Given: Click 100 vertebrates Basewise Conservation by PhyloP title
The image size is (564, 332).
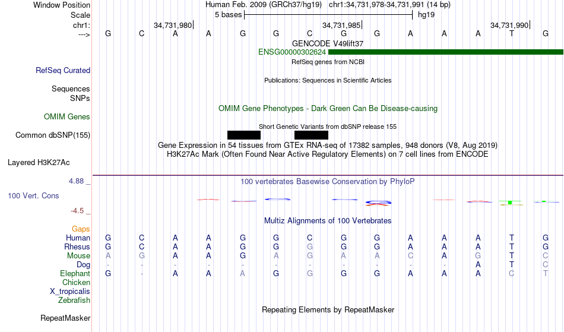Looking at the screenshot, I should [x=328, y=182].
